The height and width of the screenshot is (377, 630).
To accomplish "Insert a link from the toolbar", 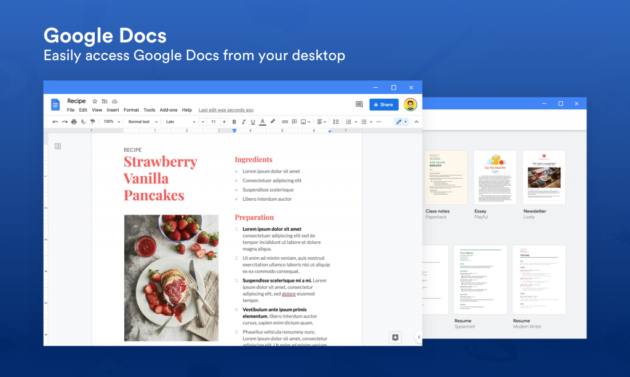I will tap(285, 122).
